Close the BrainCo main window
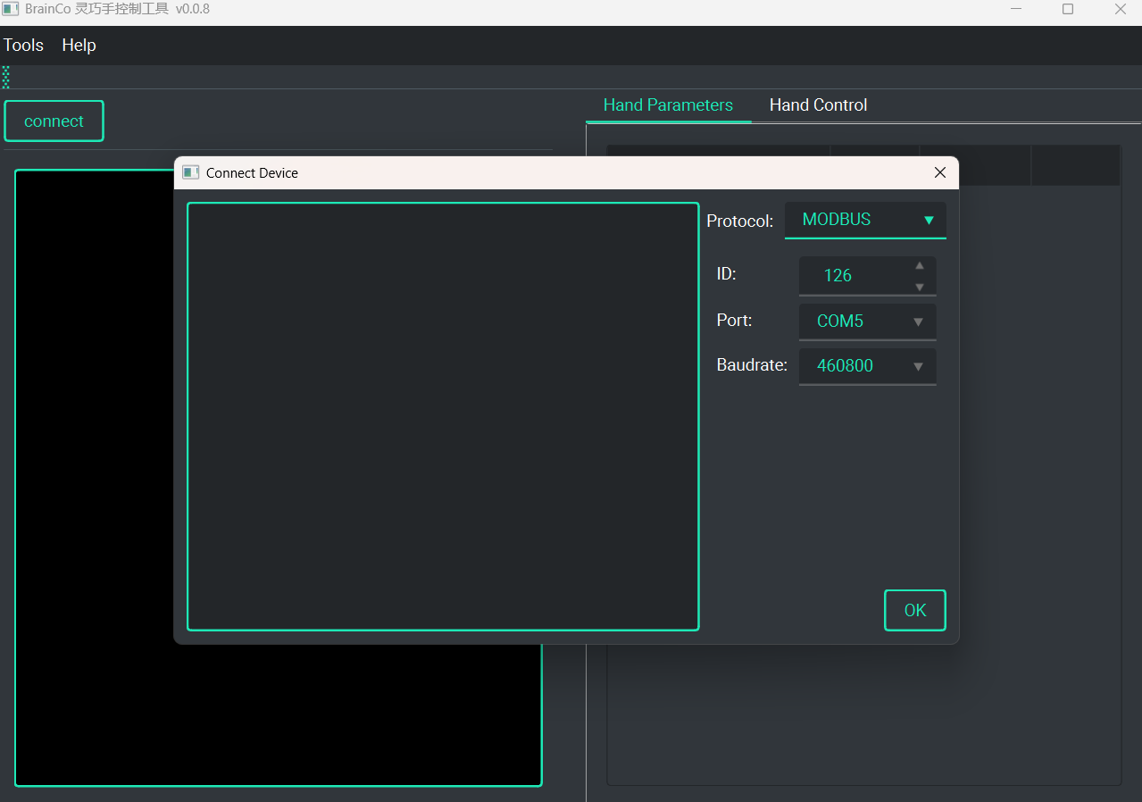The height and width of the screenshot is (802, 1142). pos(1120,9)
